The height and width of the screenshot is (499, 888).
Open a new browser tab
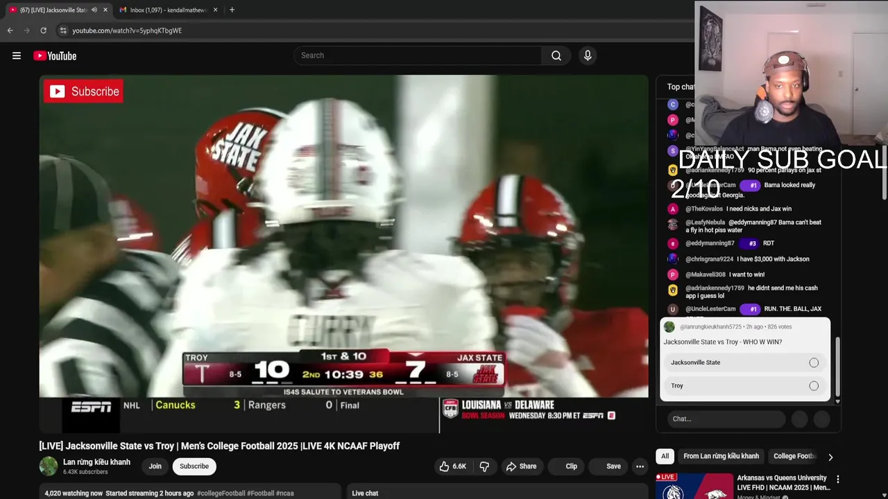tap(232, 10)
